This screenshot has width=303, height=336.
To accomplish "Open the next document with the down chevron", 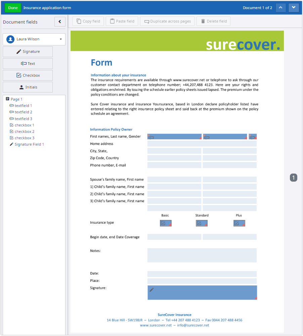I will coord(294,7).
